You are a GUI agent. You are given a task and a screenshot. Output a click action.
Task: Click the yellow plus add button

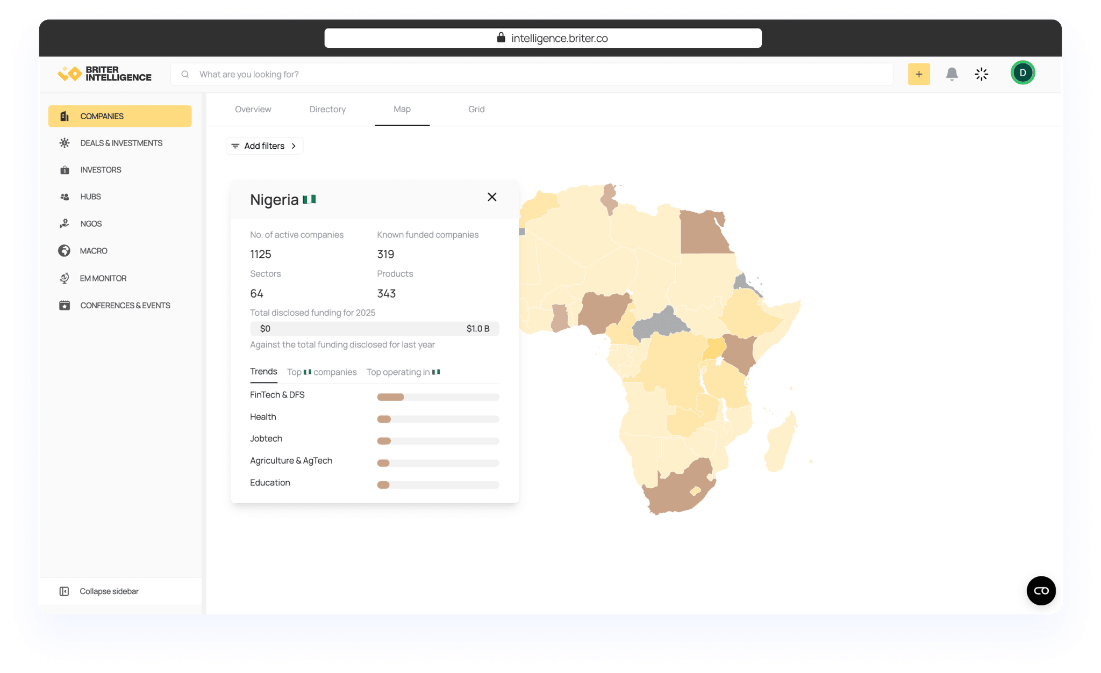pyautogui.click(x=919, y=74)
